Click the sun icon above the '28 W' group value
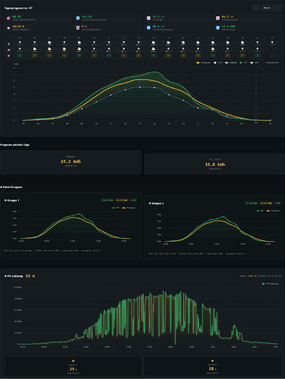285x379 pixels. coord(212,361)
